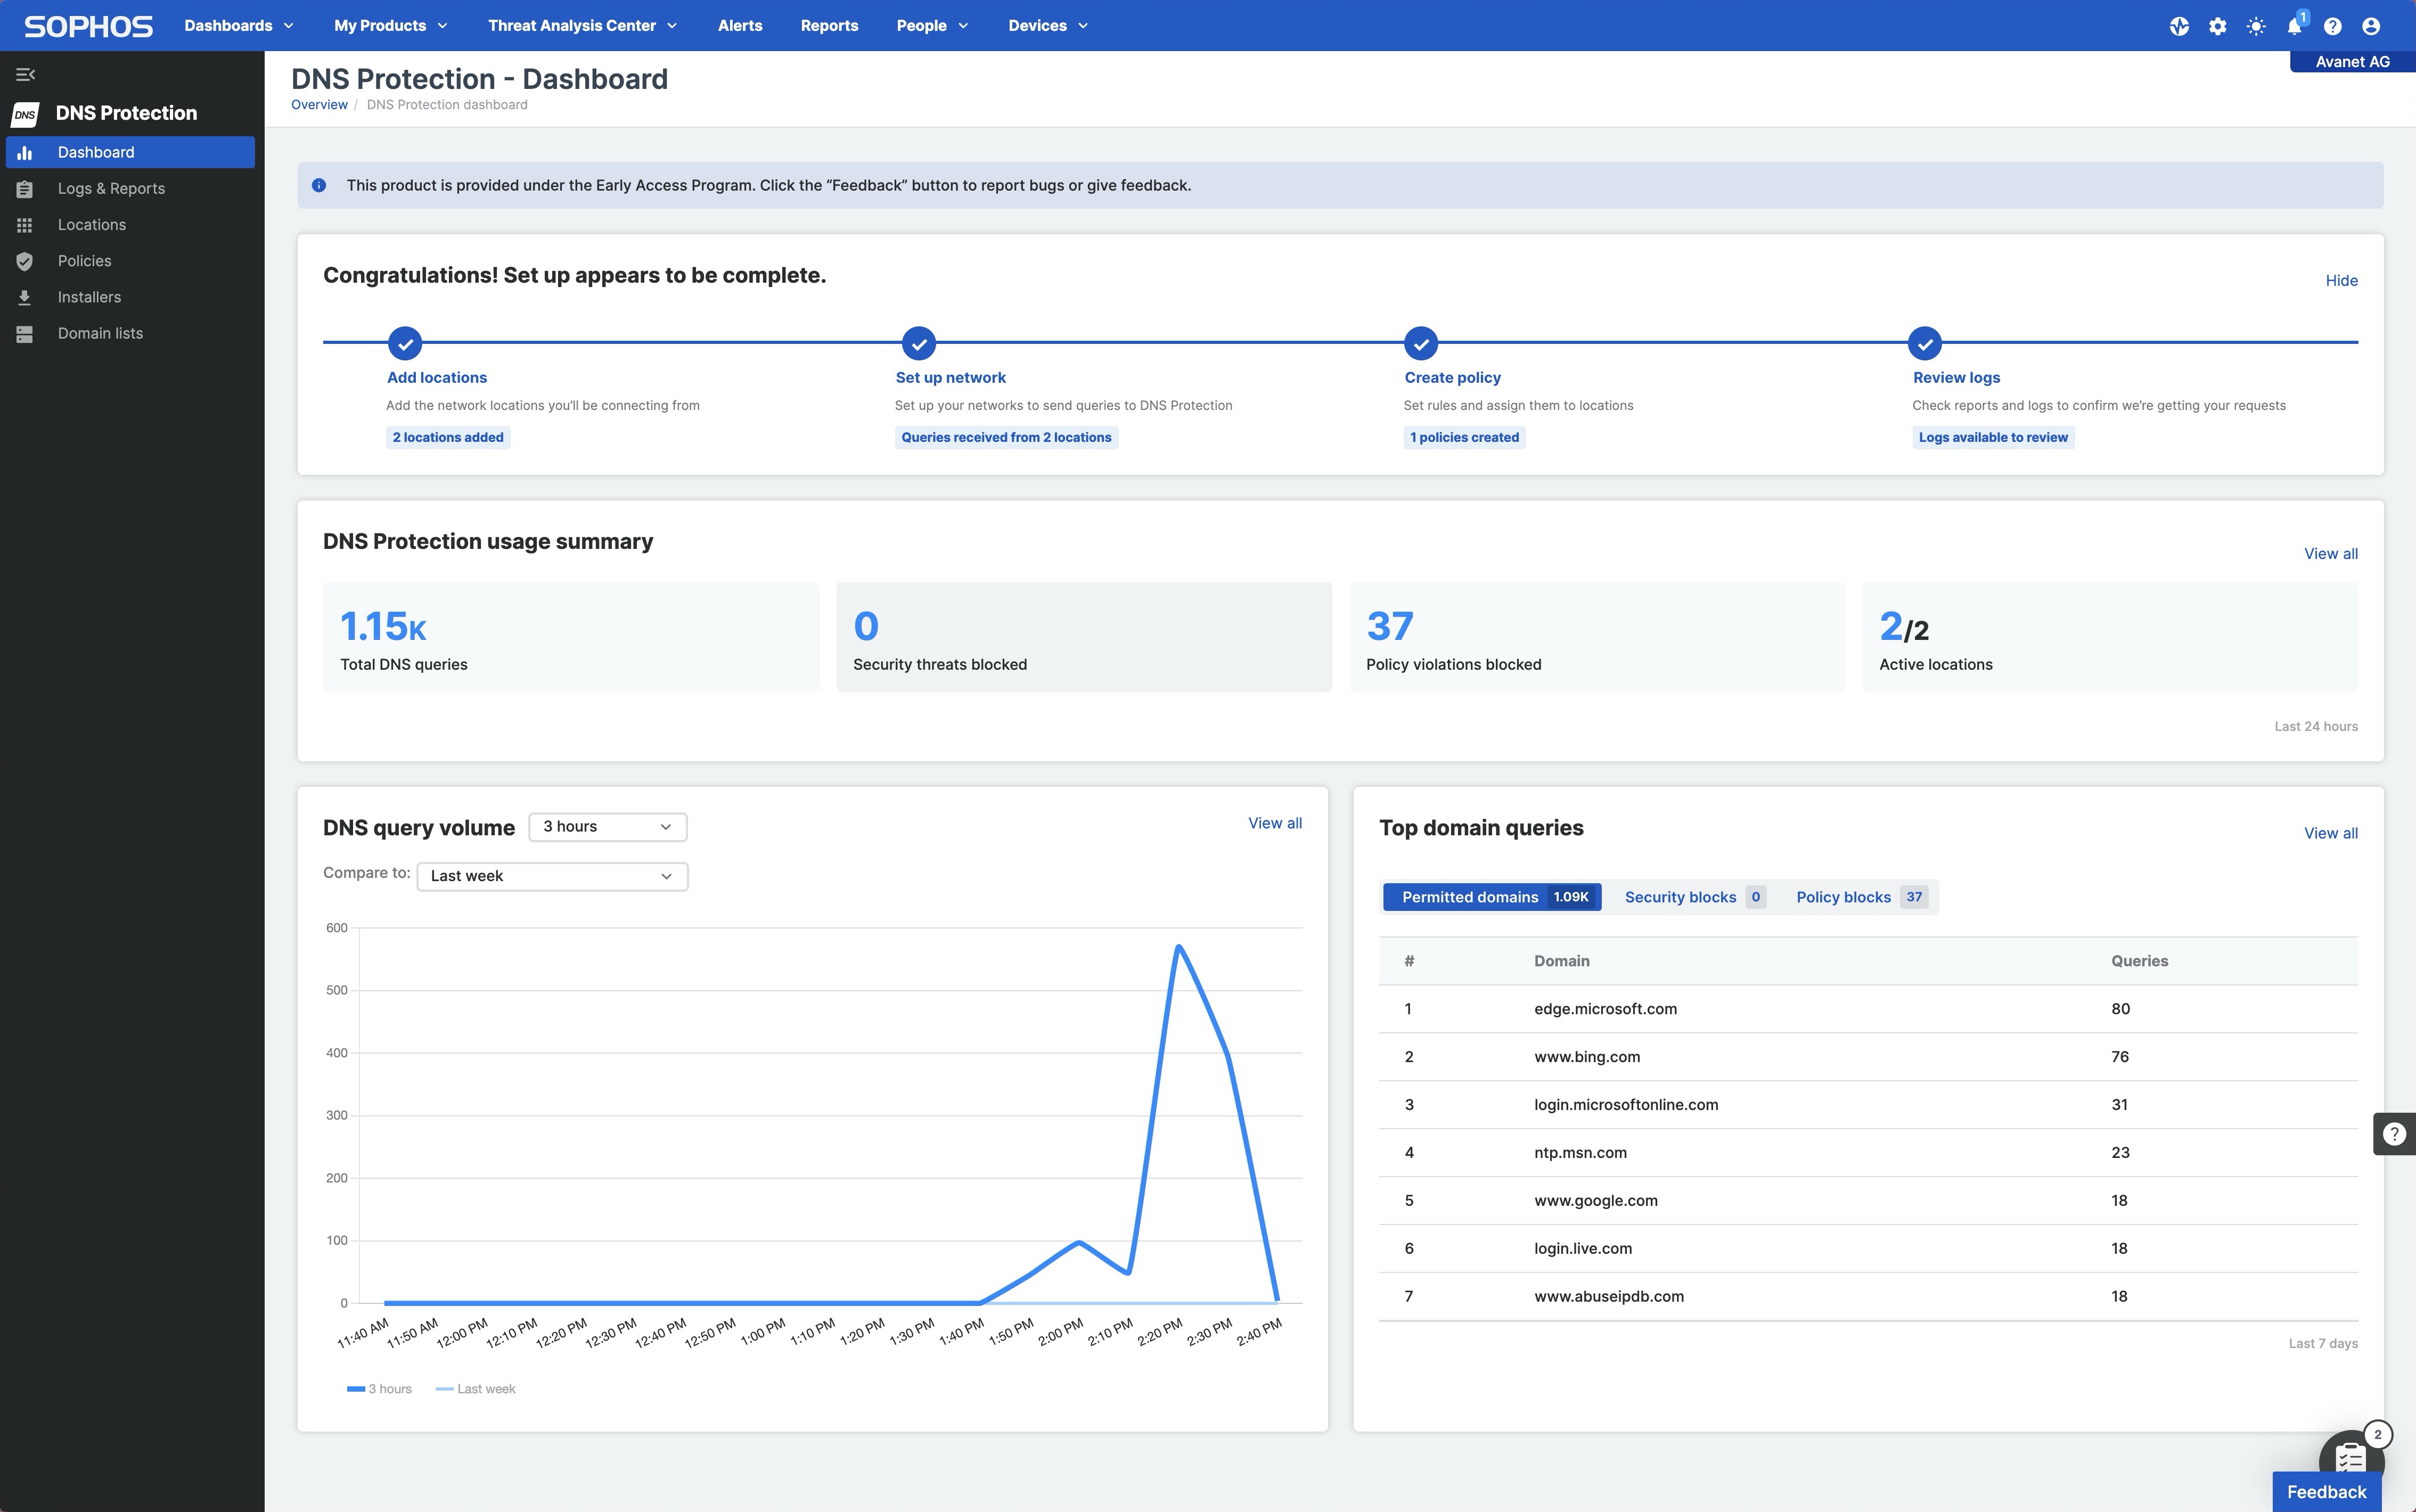Toggle the Last week legend series
Image resolution: width=2416 pixels, height=1512 pixels.
(476, 1389)
